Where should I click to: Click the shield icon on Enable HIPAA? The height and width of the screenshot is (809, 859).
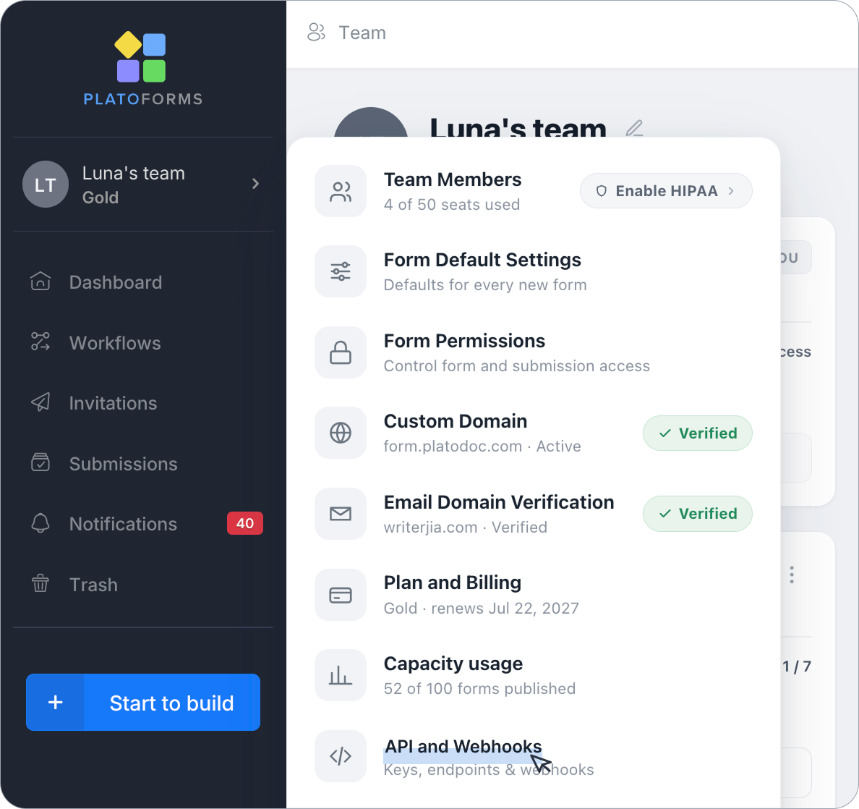[602, 191]
